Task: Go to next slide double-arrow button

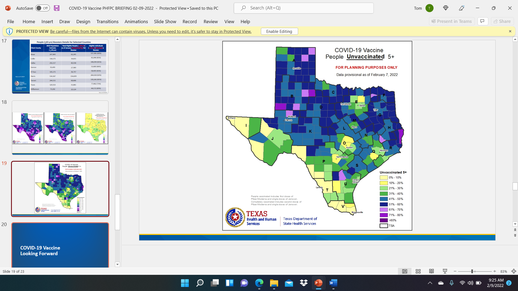Action: pos(515,235)
